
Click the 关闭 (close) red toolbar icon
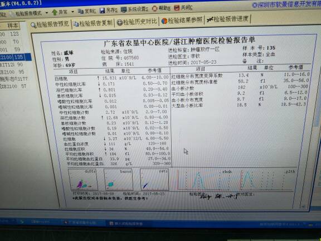pos(177,8)
